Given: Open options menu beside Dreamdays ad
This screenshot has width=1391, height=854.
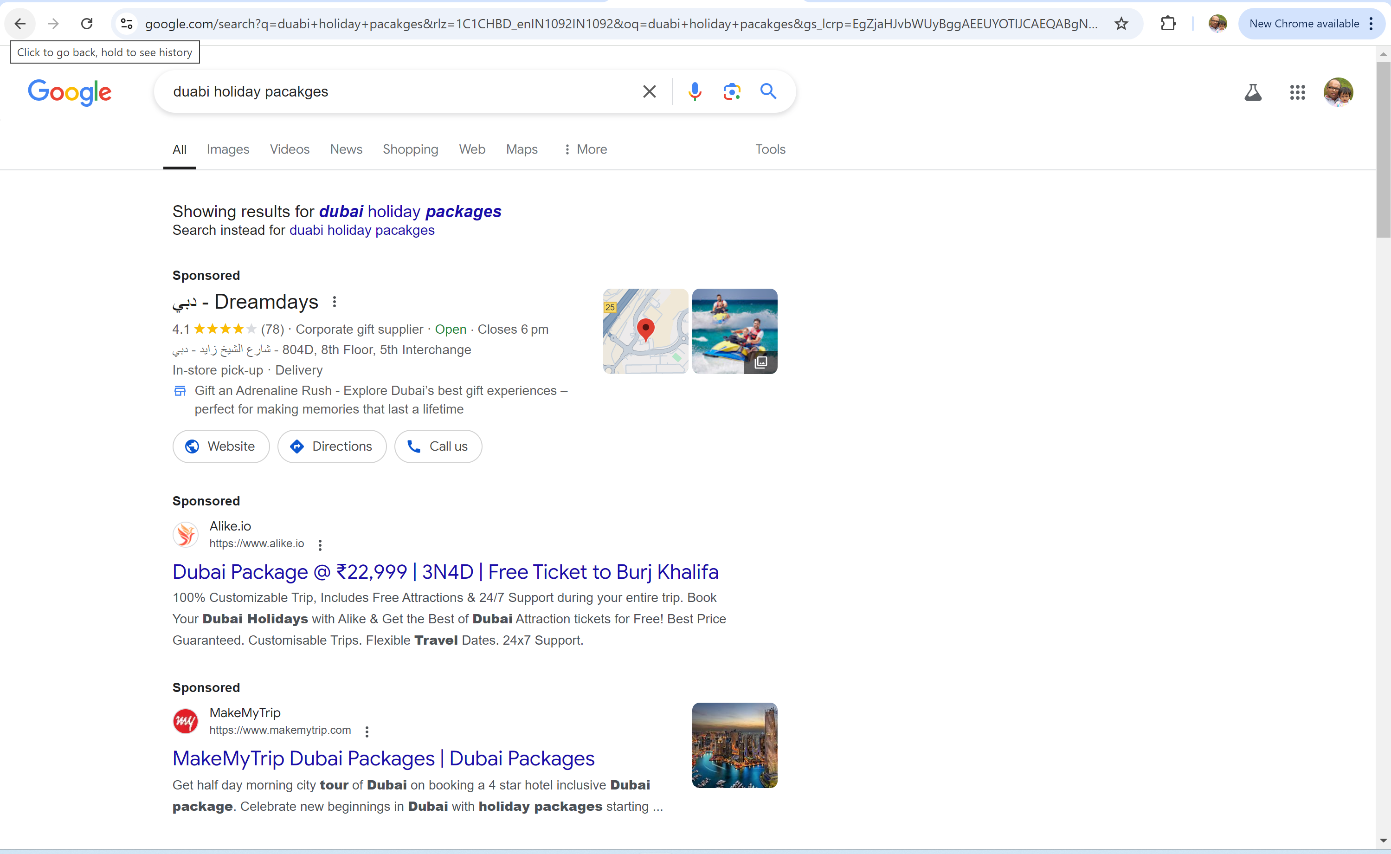Looking at the screenshot, I should [335, 302].
